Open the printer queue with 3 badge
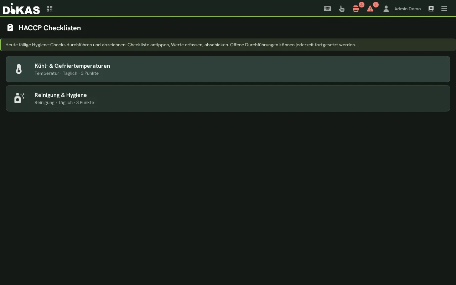 356,9
